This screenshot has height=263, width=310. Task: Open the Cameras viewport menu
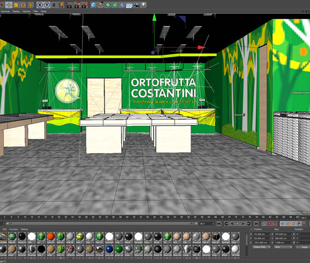[5, 11]
